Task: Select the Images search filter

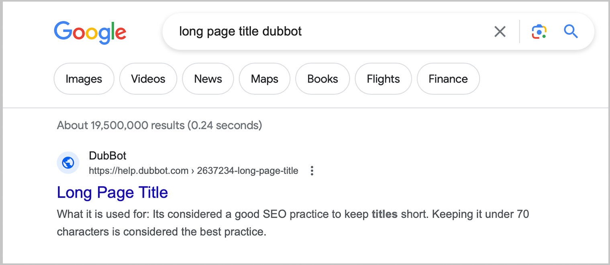Action: (84, 79)
